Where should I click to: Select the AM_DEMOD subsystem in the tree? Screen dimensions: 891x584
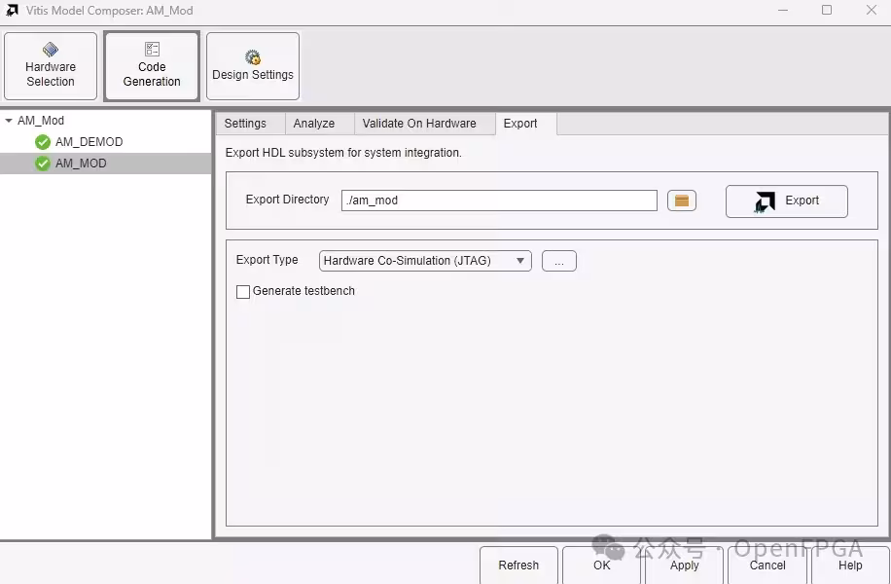89,141
